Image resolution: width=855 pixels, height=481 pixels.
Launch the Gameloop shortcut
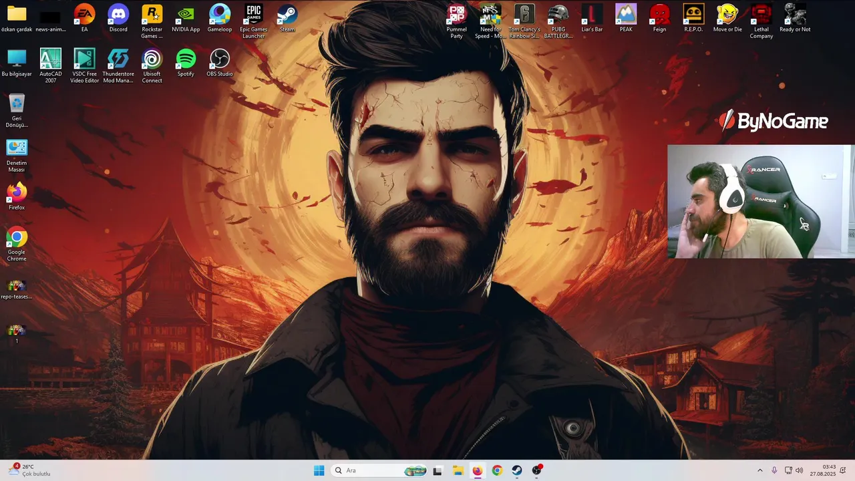220,19
